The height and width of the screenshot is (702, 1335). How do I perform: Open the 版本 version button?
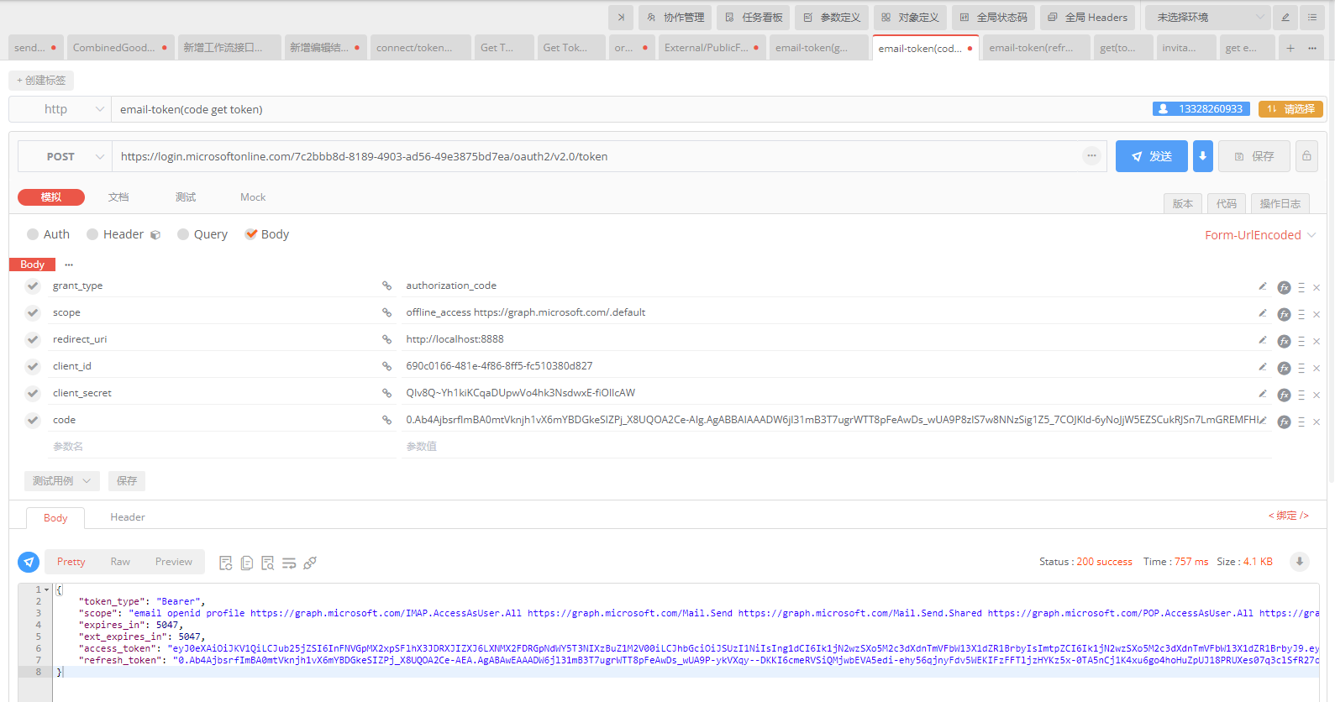[1183, 203]
